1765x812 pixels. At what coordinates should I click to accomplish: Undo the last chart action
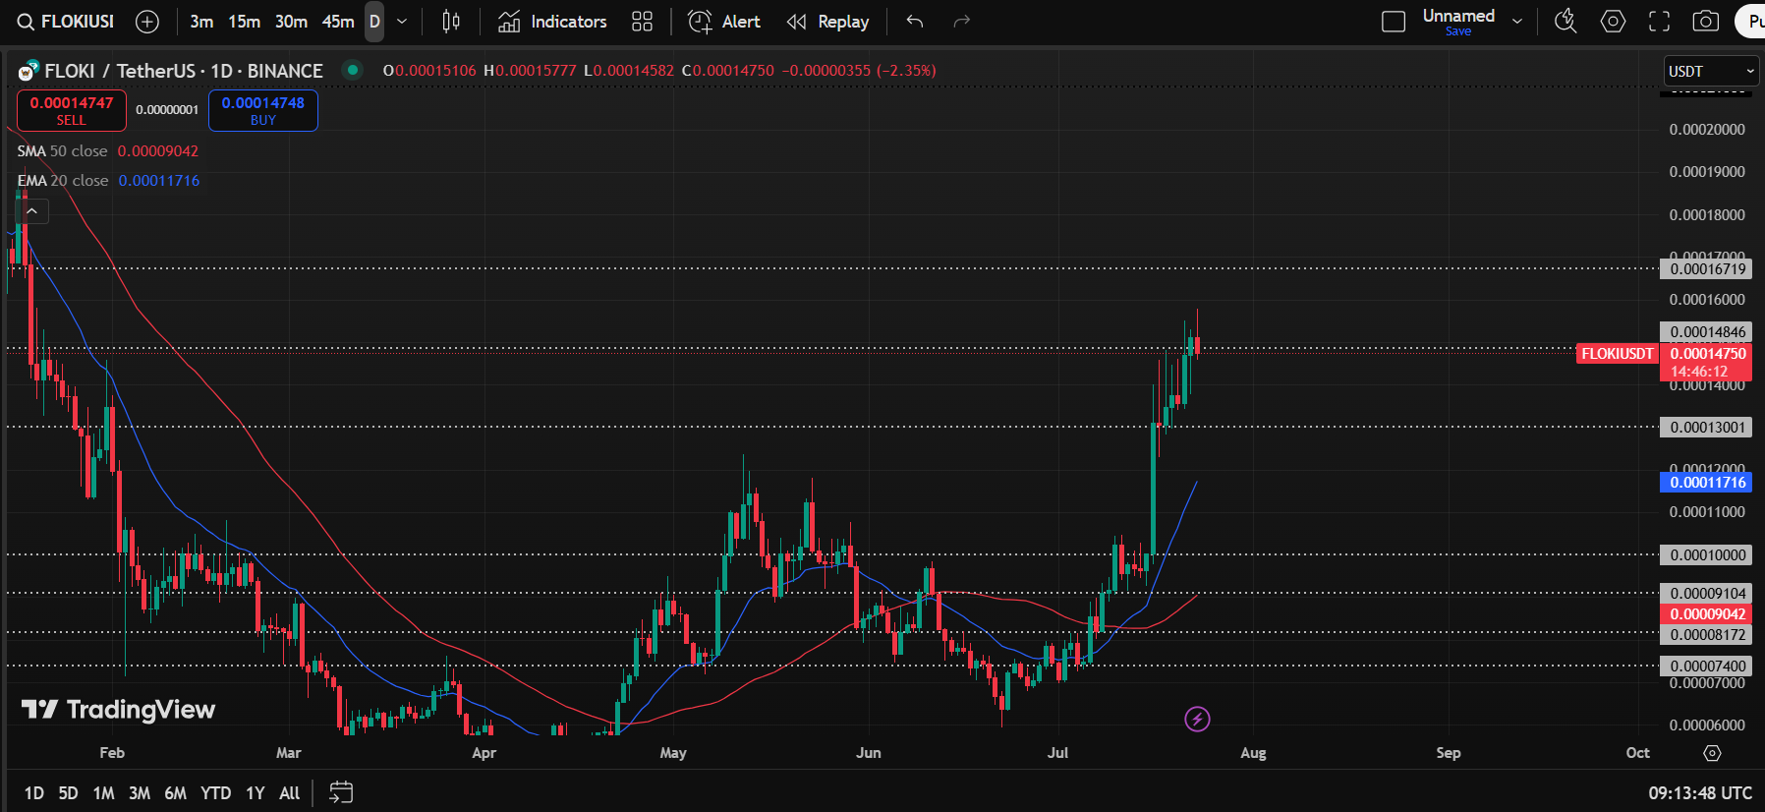[x=915, y=22]
